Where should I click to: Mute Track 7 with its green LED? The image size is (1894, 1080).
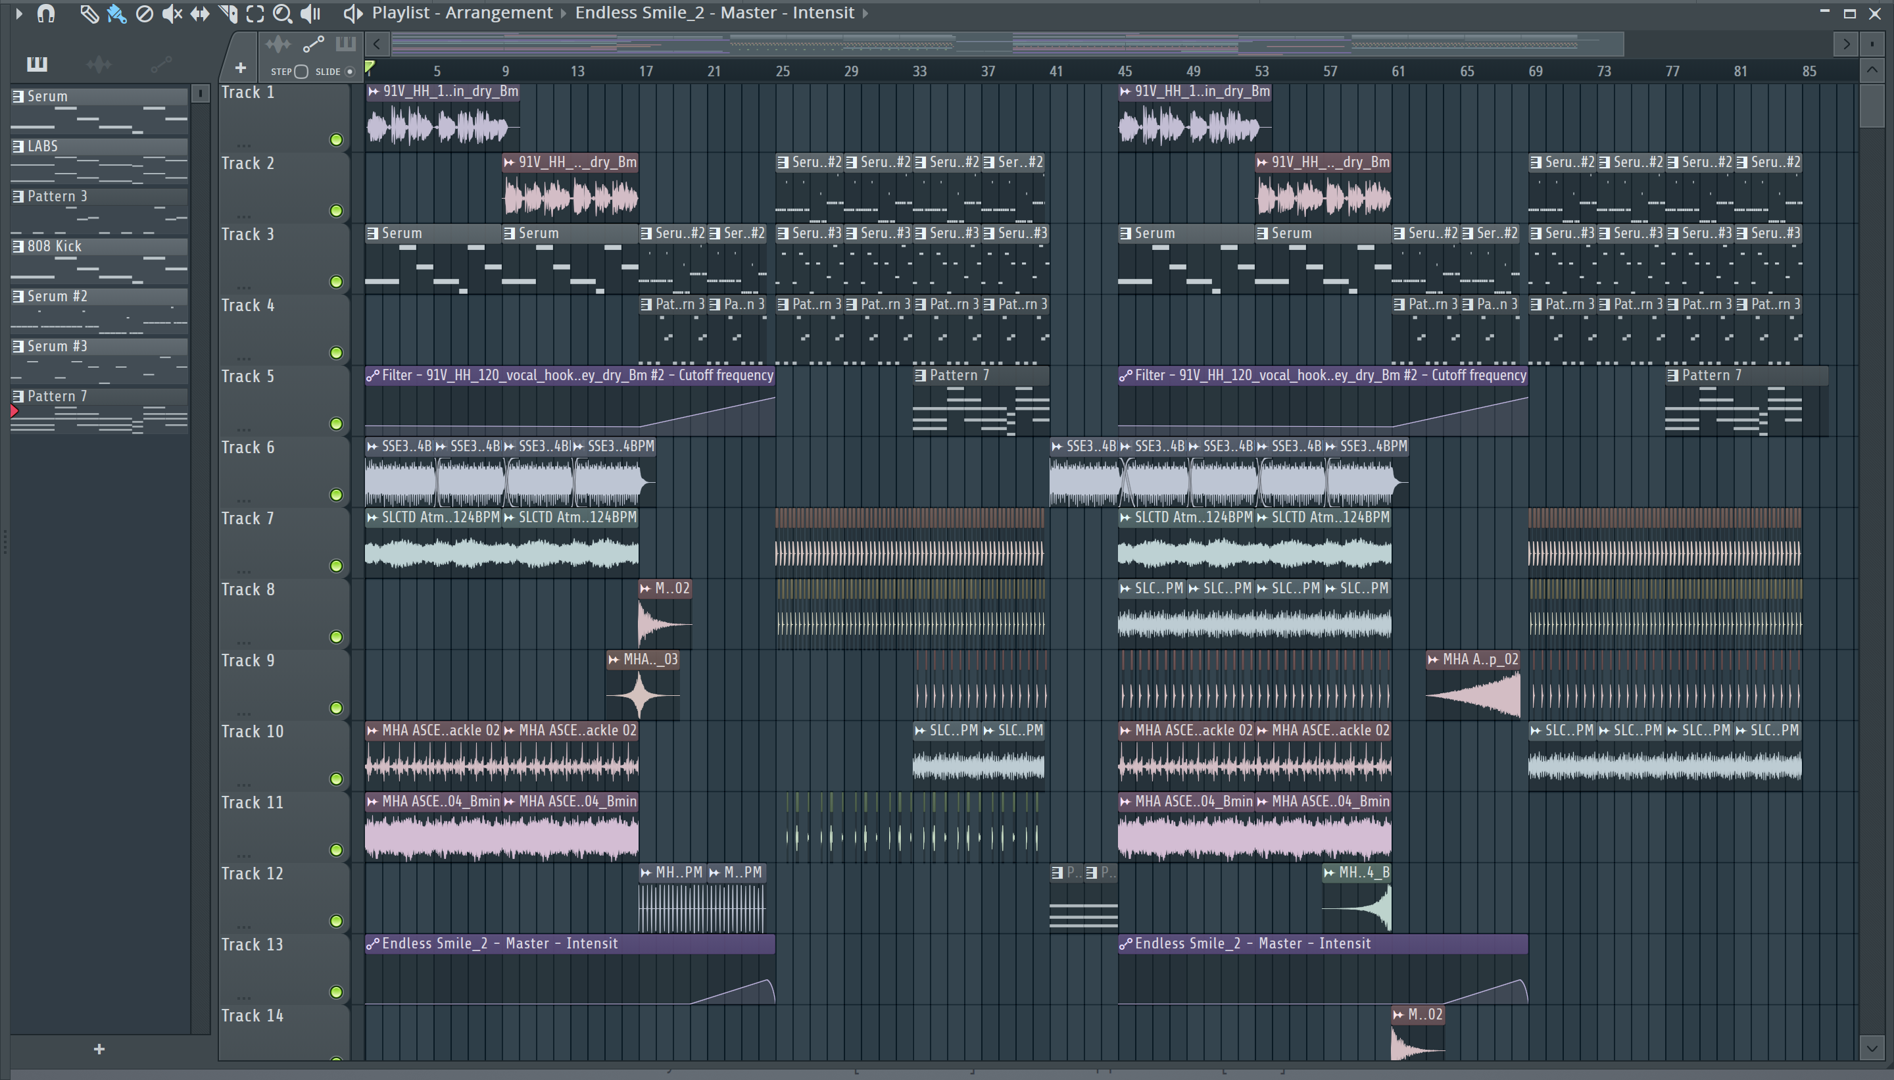tap(336, 566)
